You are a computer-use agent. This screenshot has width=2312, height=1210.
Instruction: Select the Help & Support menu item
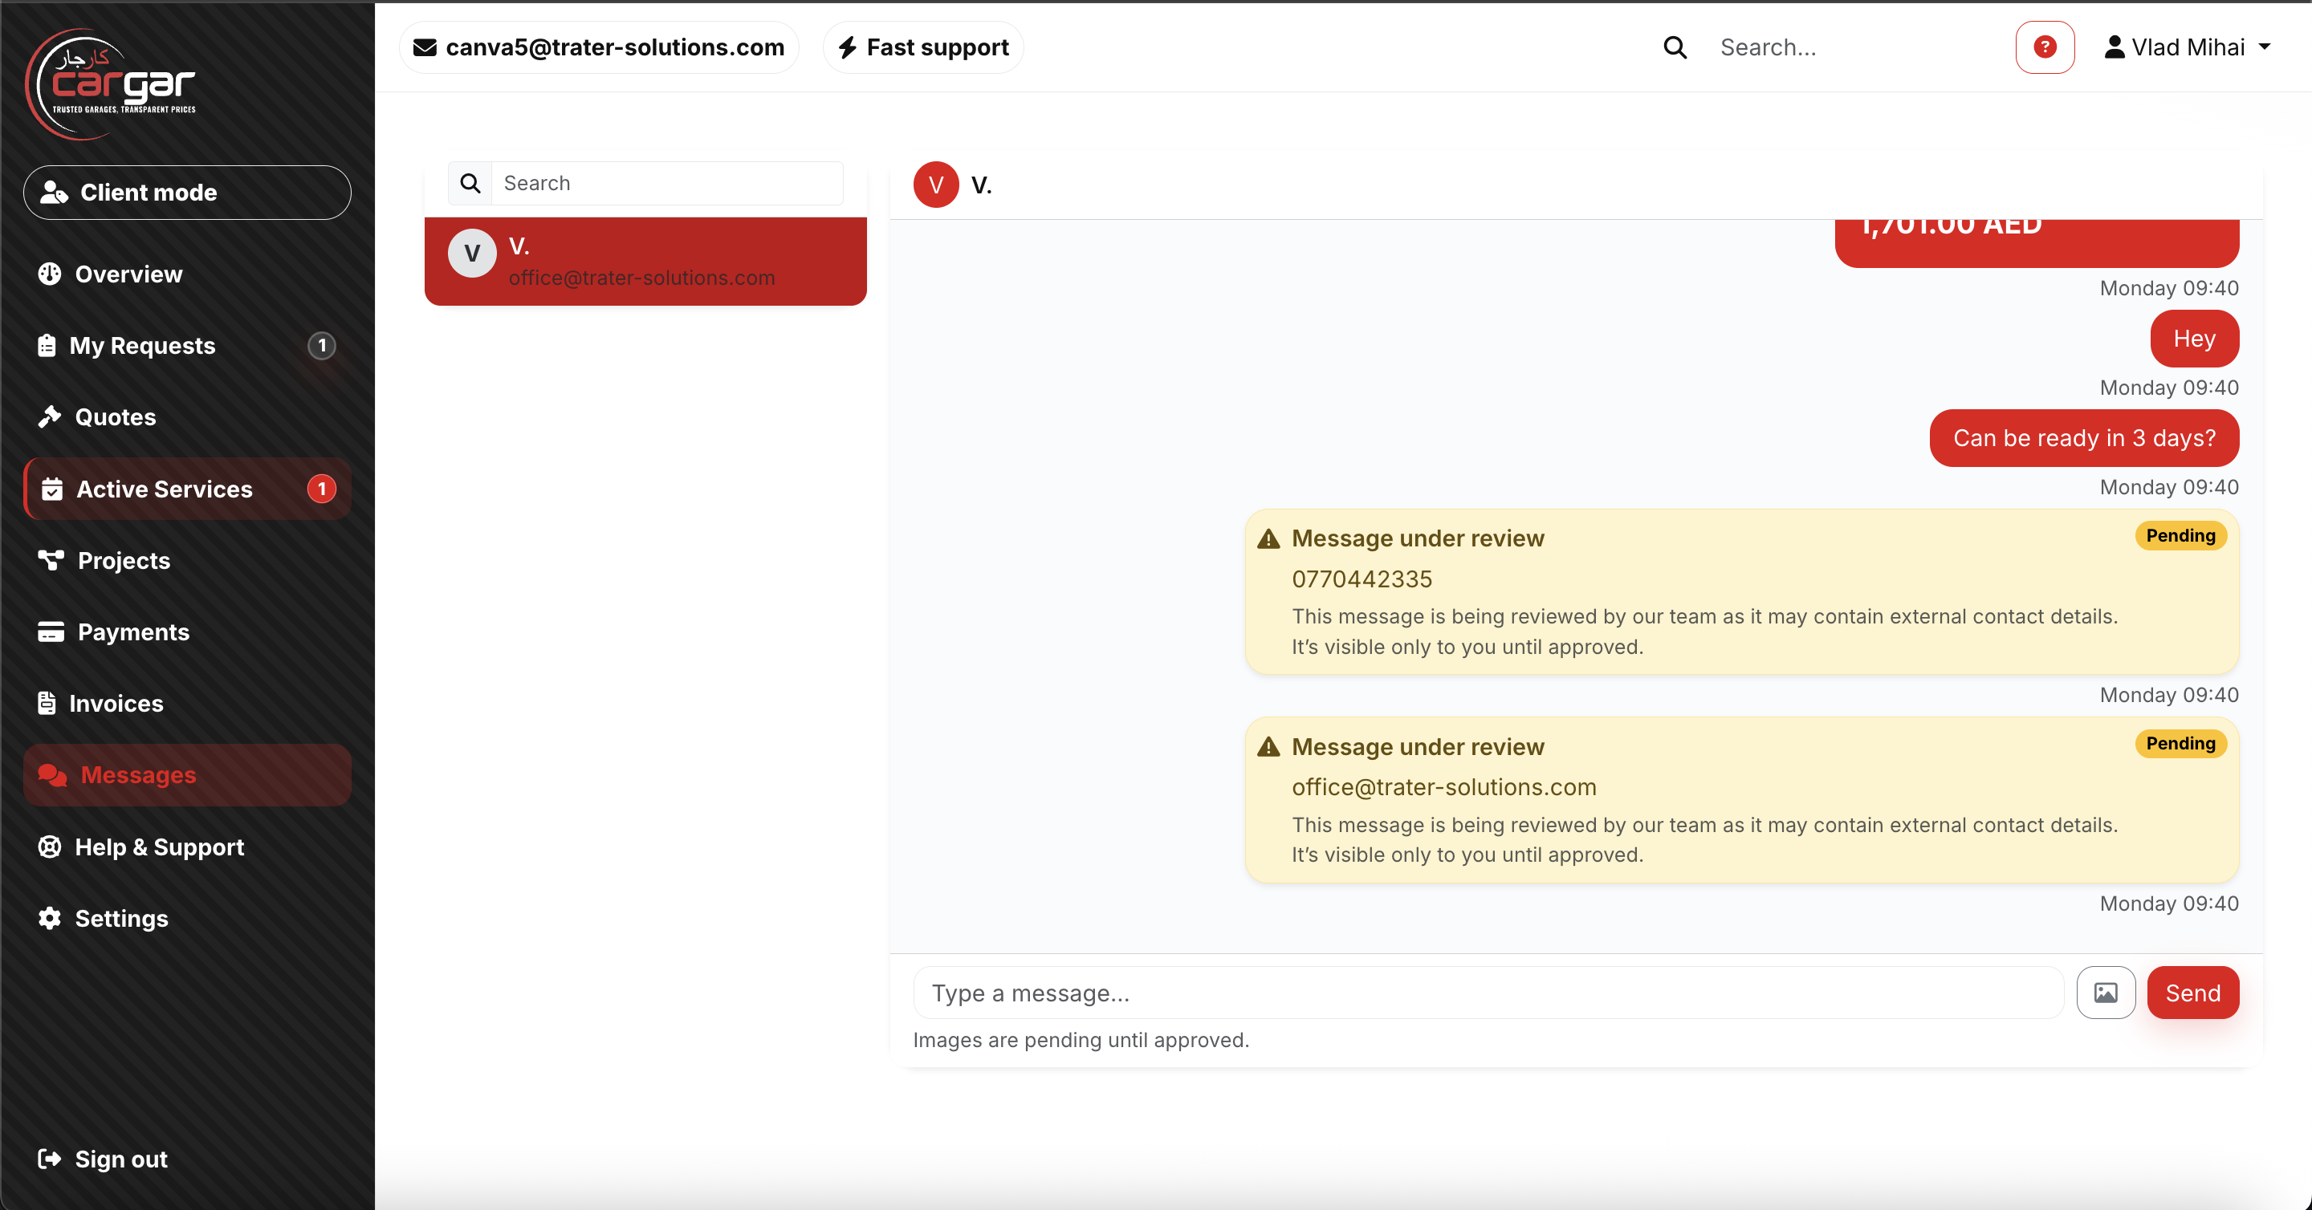(160, 847)
